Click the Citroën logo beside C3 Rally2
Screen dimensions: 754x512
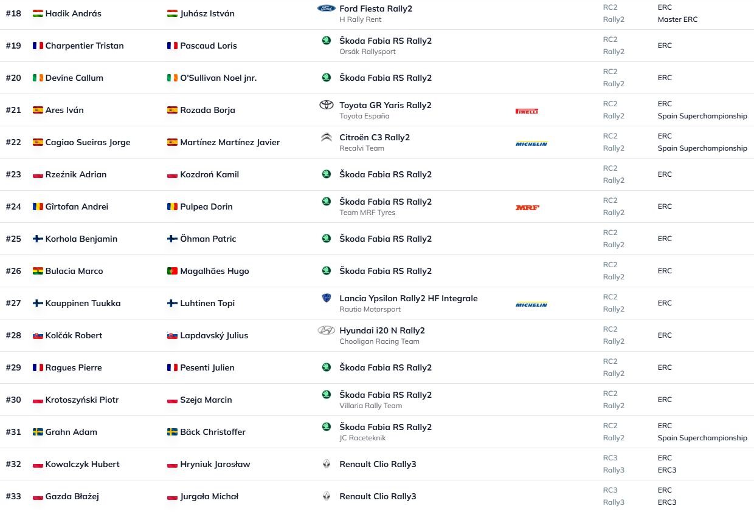click(327, 137)
